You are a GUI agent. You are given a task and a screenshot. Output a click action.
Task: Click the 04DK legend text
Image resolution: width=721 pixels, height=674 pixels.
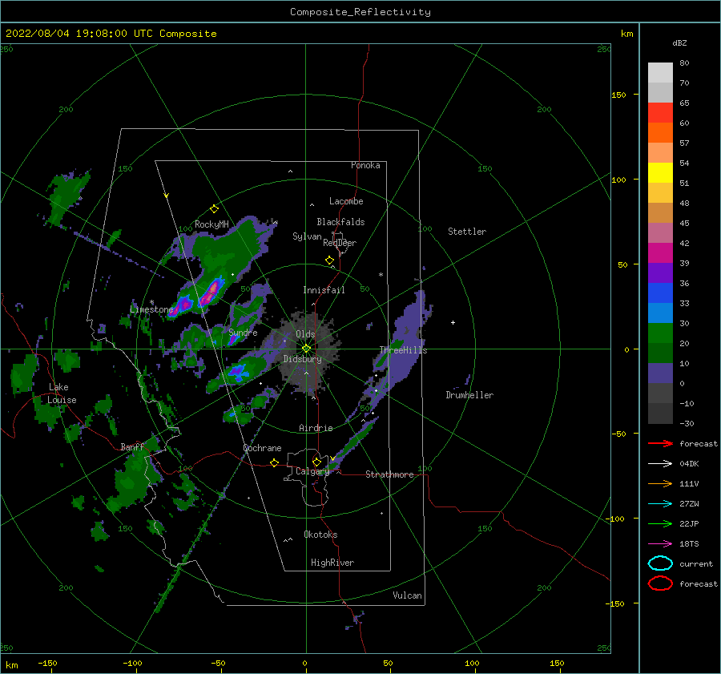[689, 463]
